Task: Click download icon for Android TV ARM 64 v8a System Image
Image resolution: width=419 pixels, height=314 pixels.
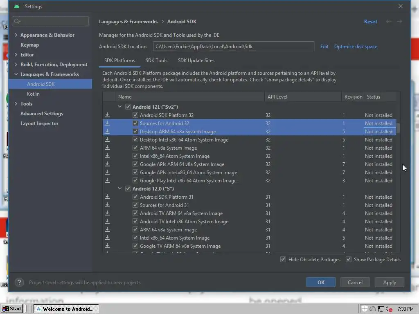Action: pyautogui.click(x=107, y=213)
